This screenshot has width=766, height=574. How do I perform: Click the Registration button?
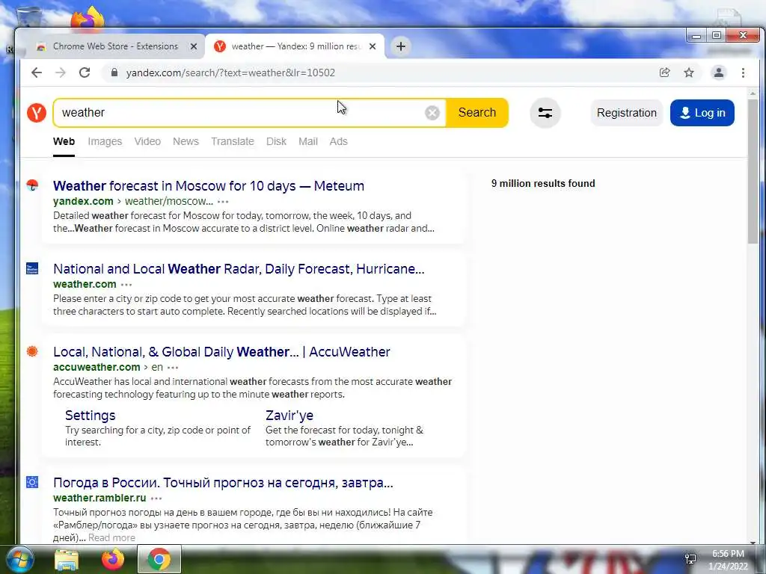click(627, 113)
